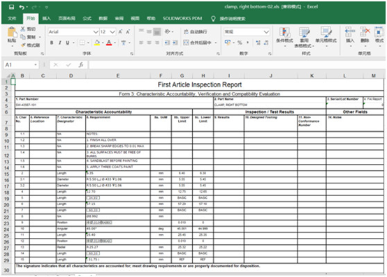Click the Name Box showing A1
This screenshot has width=387, height=277.
[x=21, y=65]
